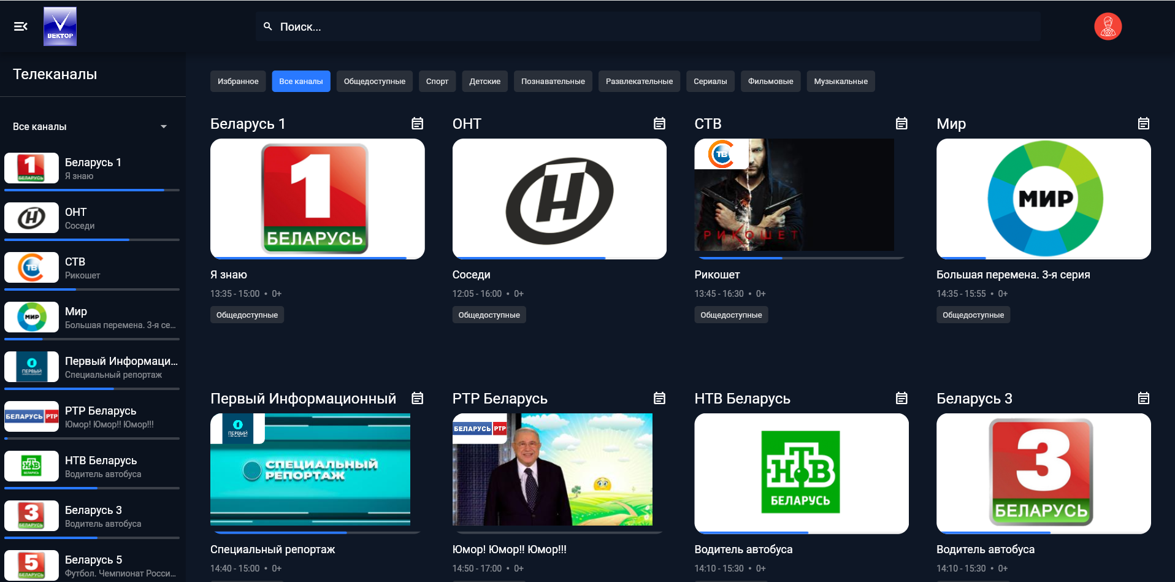Viewport: 1175px width, 582px height.
Task: Click the НТВ Беларусь card heading
Action: [x=742, y=399]
